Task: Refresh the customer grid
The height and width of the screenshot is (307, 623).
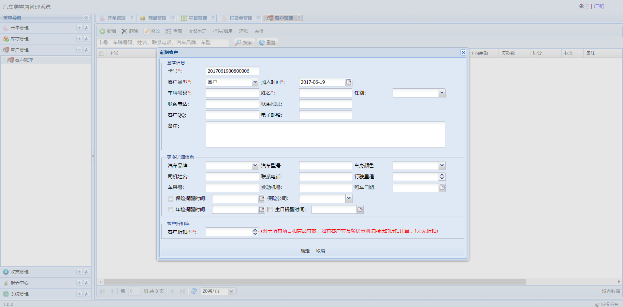Action: click(194, 291)
